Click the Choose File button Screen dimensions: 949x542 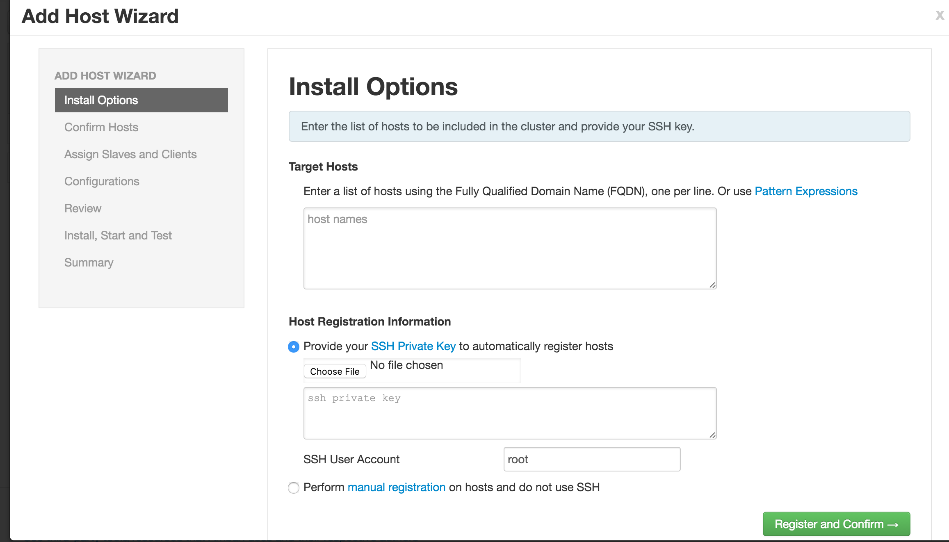click(x=335, y=371)
